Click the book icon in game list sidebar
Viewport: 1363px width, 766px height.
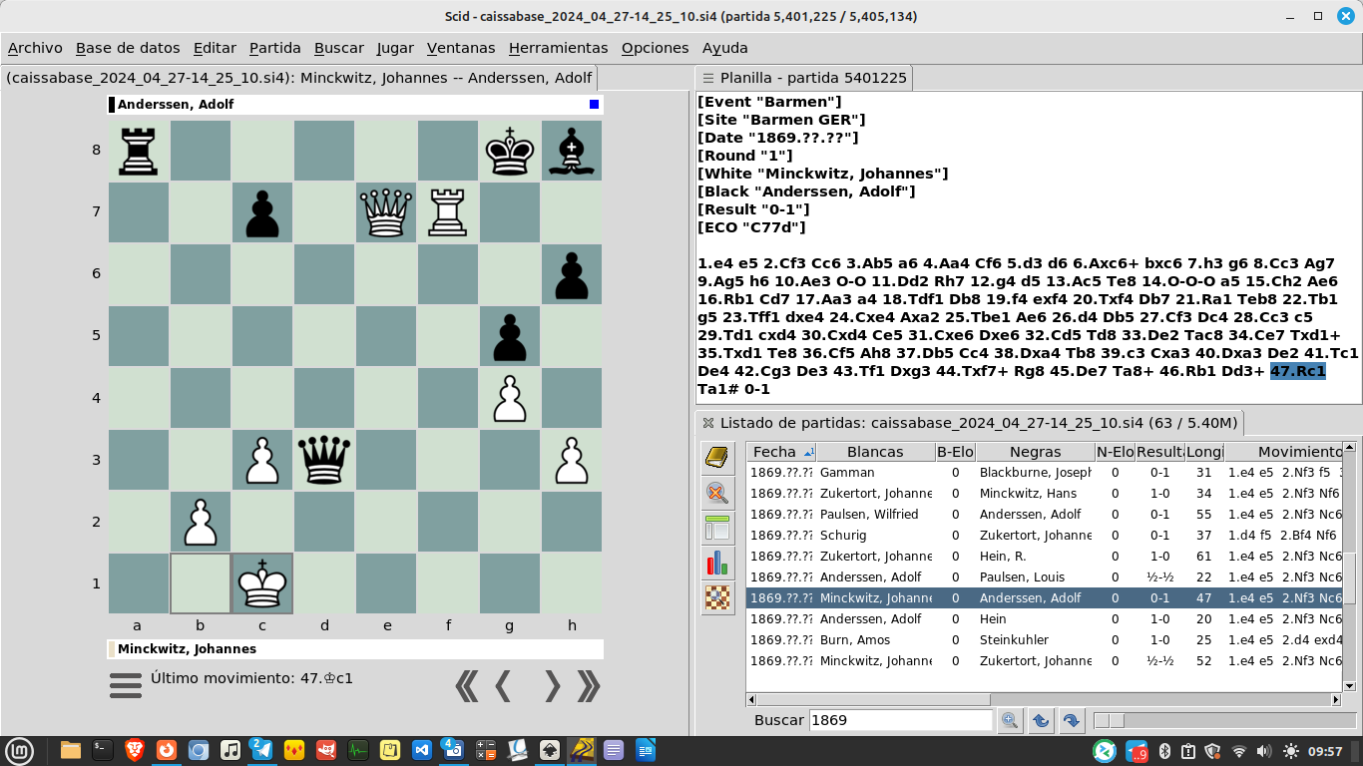point(717,458)
